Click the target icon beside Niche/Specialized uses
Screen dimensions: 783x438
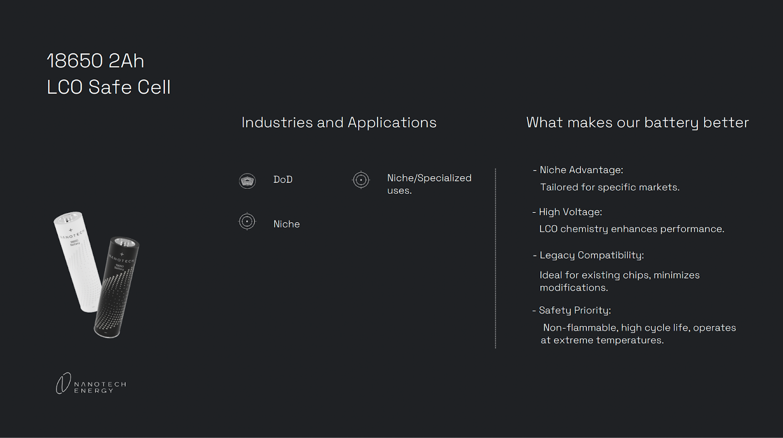tap(361, 180)
